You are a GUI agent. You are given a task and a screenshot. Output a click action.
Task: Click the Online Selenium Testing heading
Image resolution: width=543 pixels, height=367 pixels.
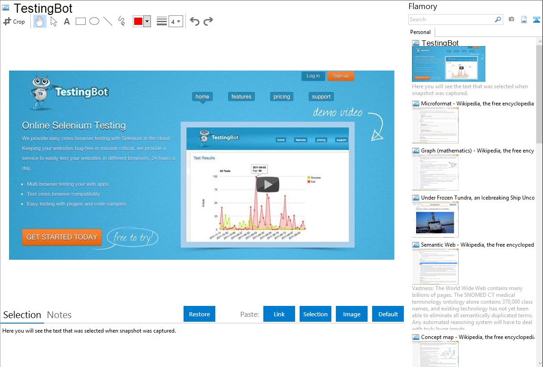74,125
